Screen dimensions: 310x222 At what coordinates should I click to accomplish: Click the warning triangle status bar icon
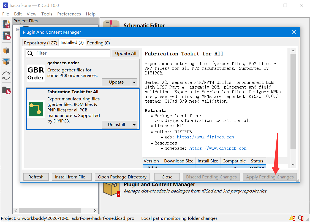292,218
